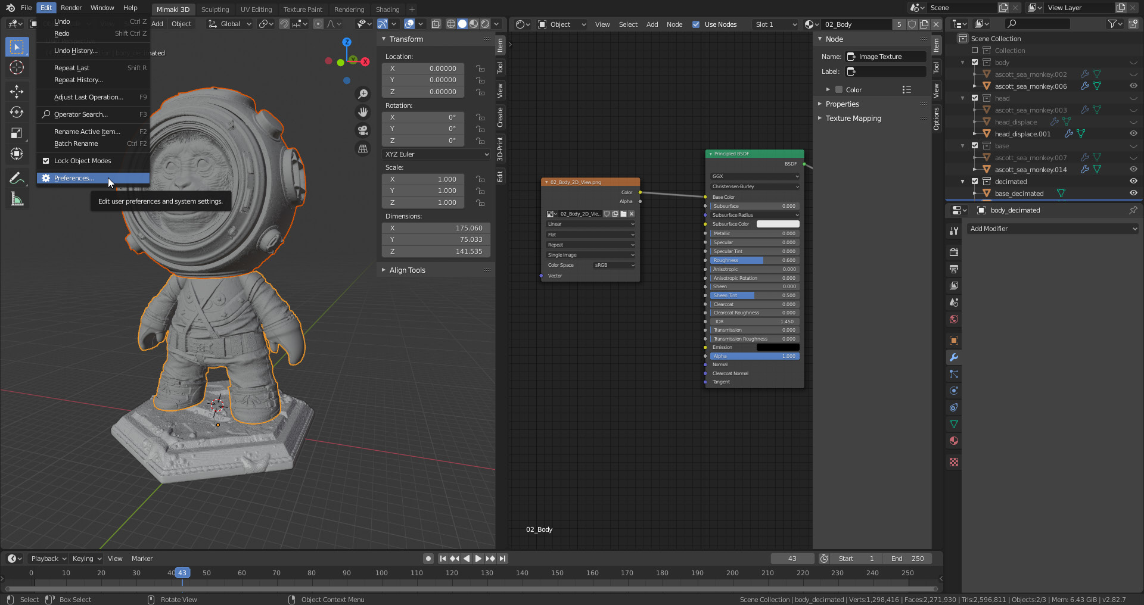Screen dimensions: 1144x605
Task: Select the Annotate pencil tool
Action: [17, 178]
